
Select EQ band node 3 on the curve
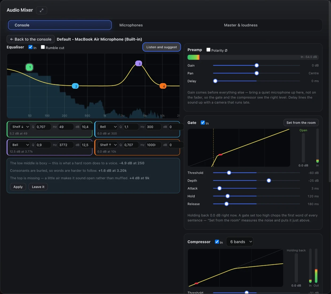click(x=139, y=64)
